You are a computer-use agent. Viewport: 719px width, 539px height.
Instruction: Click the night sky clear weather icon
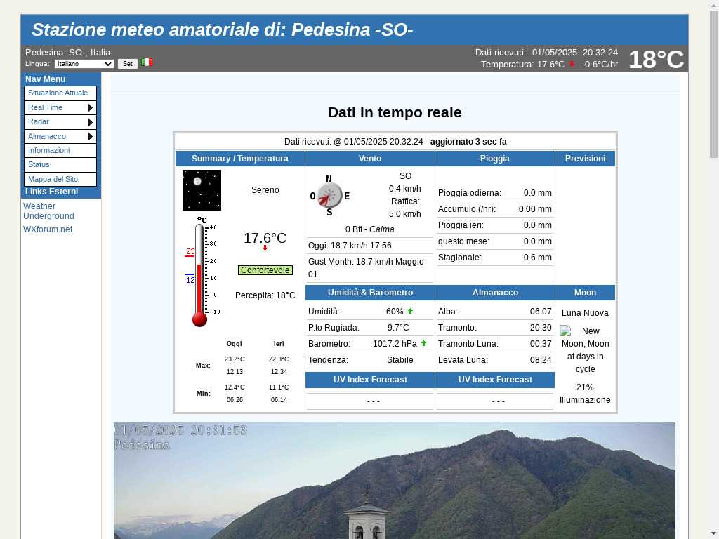202,190
